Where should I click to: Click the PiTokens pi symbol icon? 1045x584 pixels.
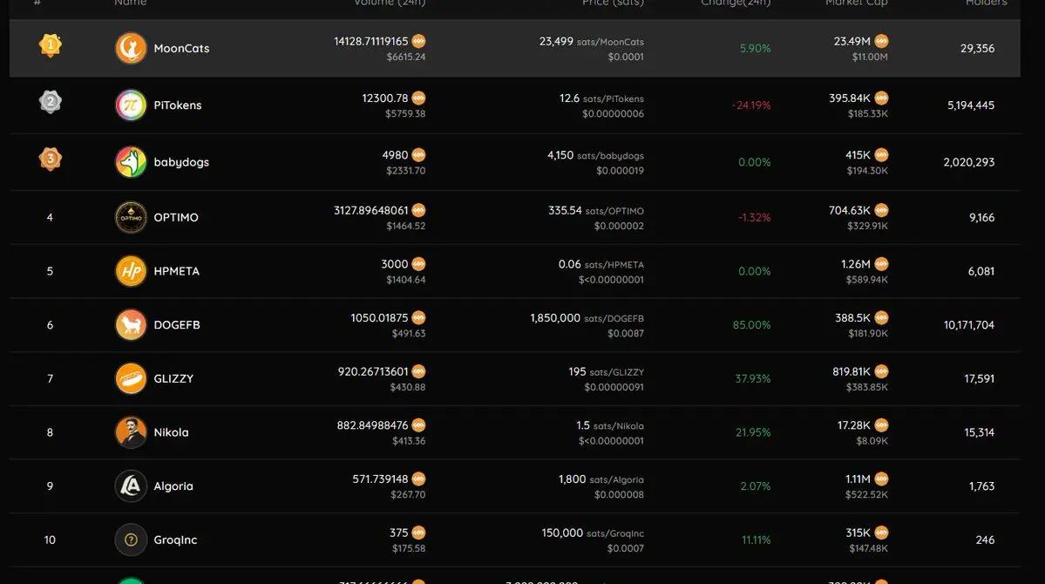131,105
